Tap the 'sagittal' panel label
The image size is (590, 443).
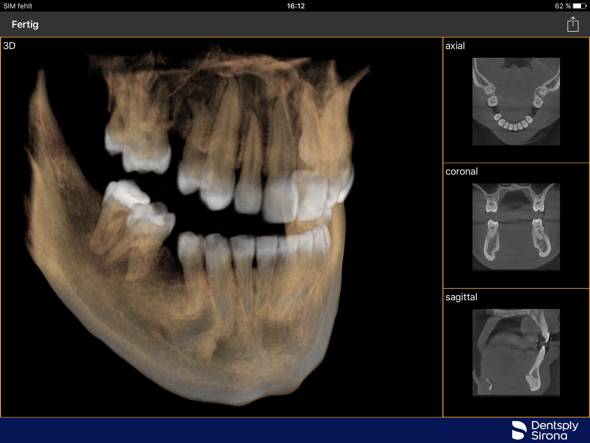click(x=461, y=297)
